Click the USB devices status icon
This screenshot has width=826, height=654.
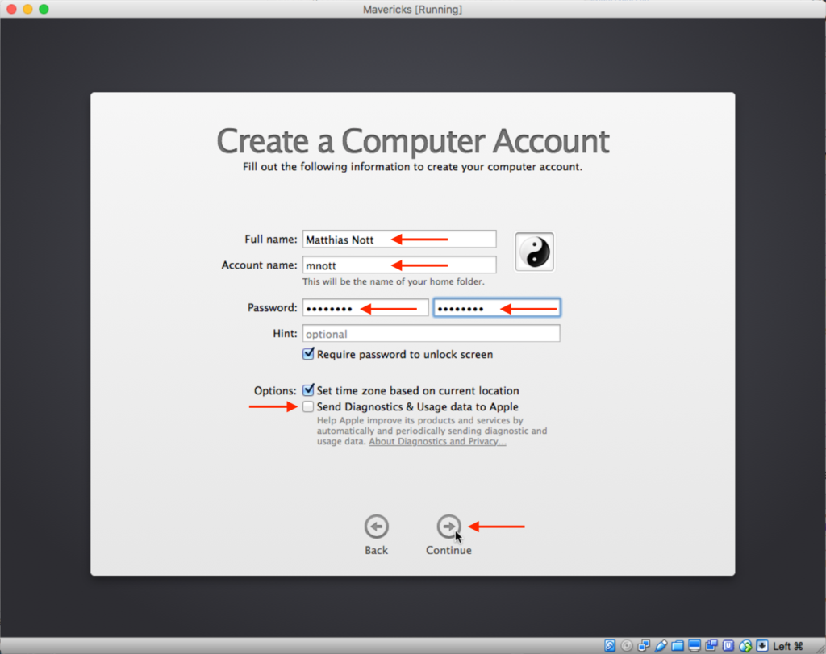661,646
